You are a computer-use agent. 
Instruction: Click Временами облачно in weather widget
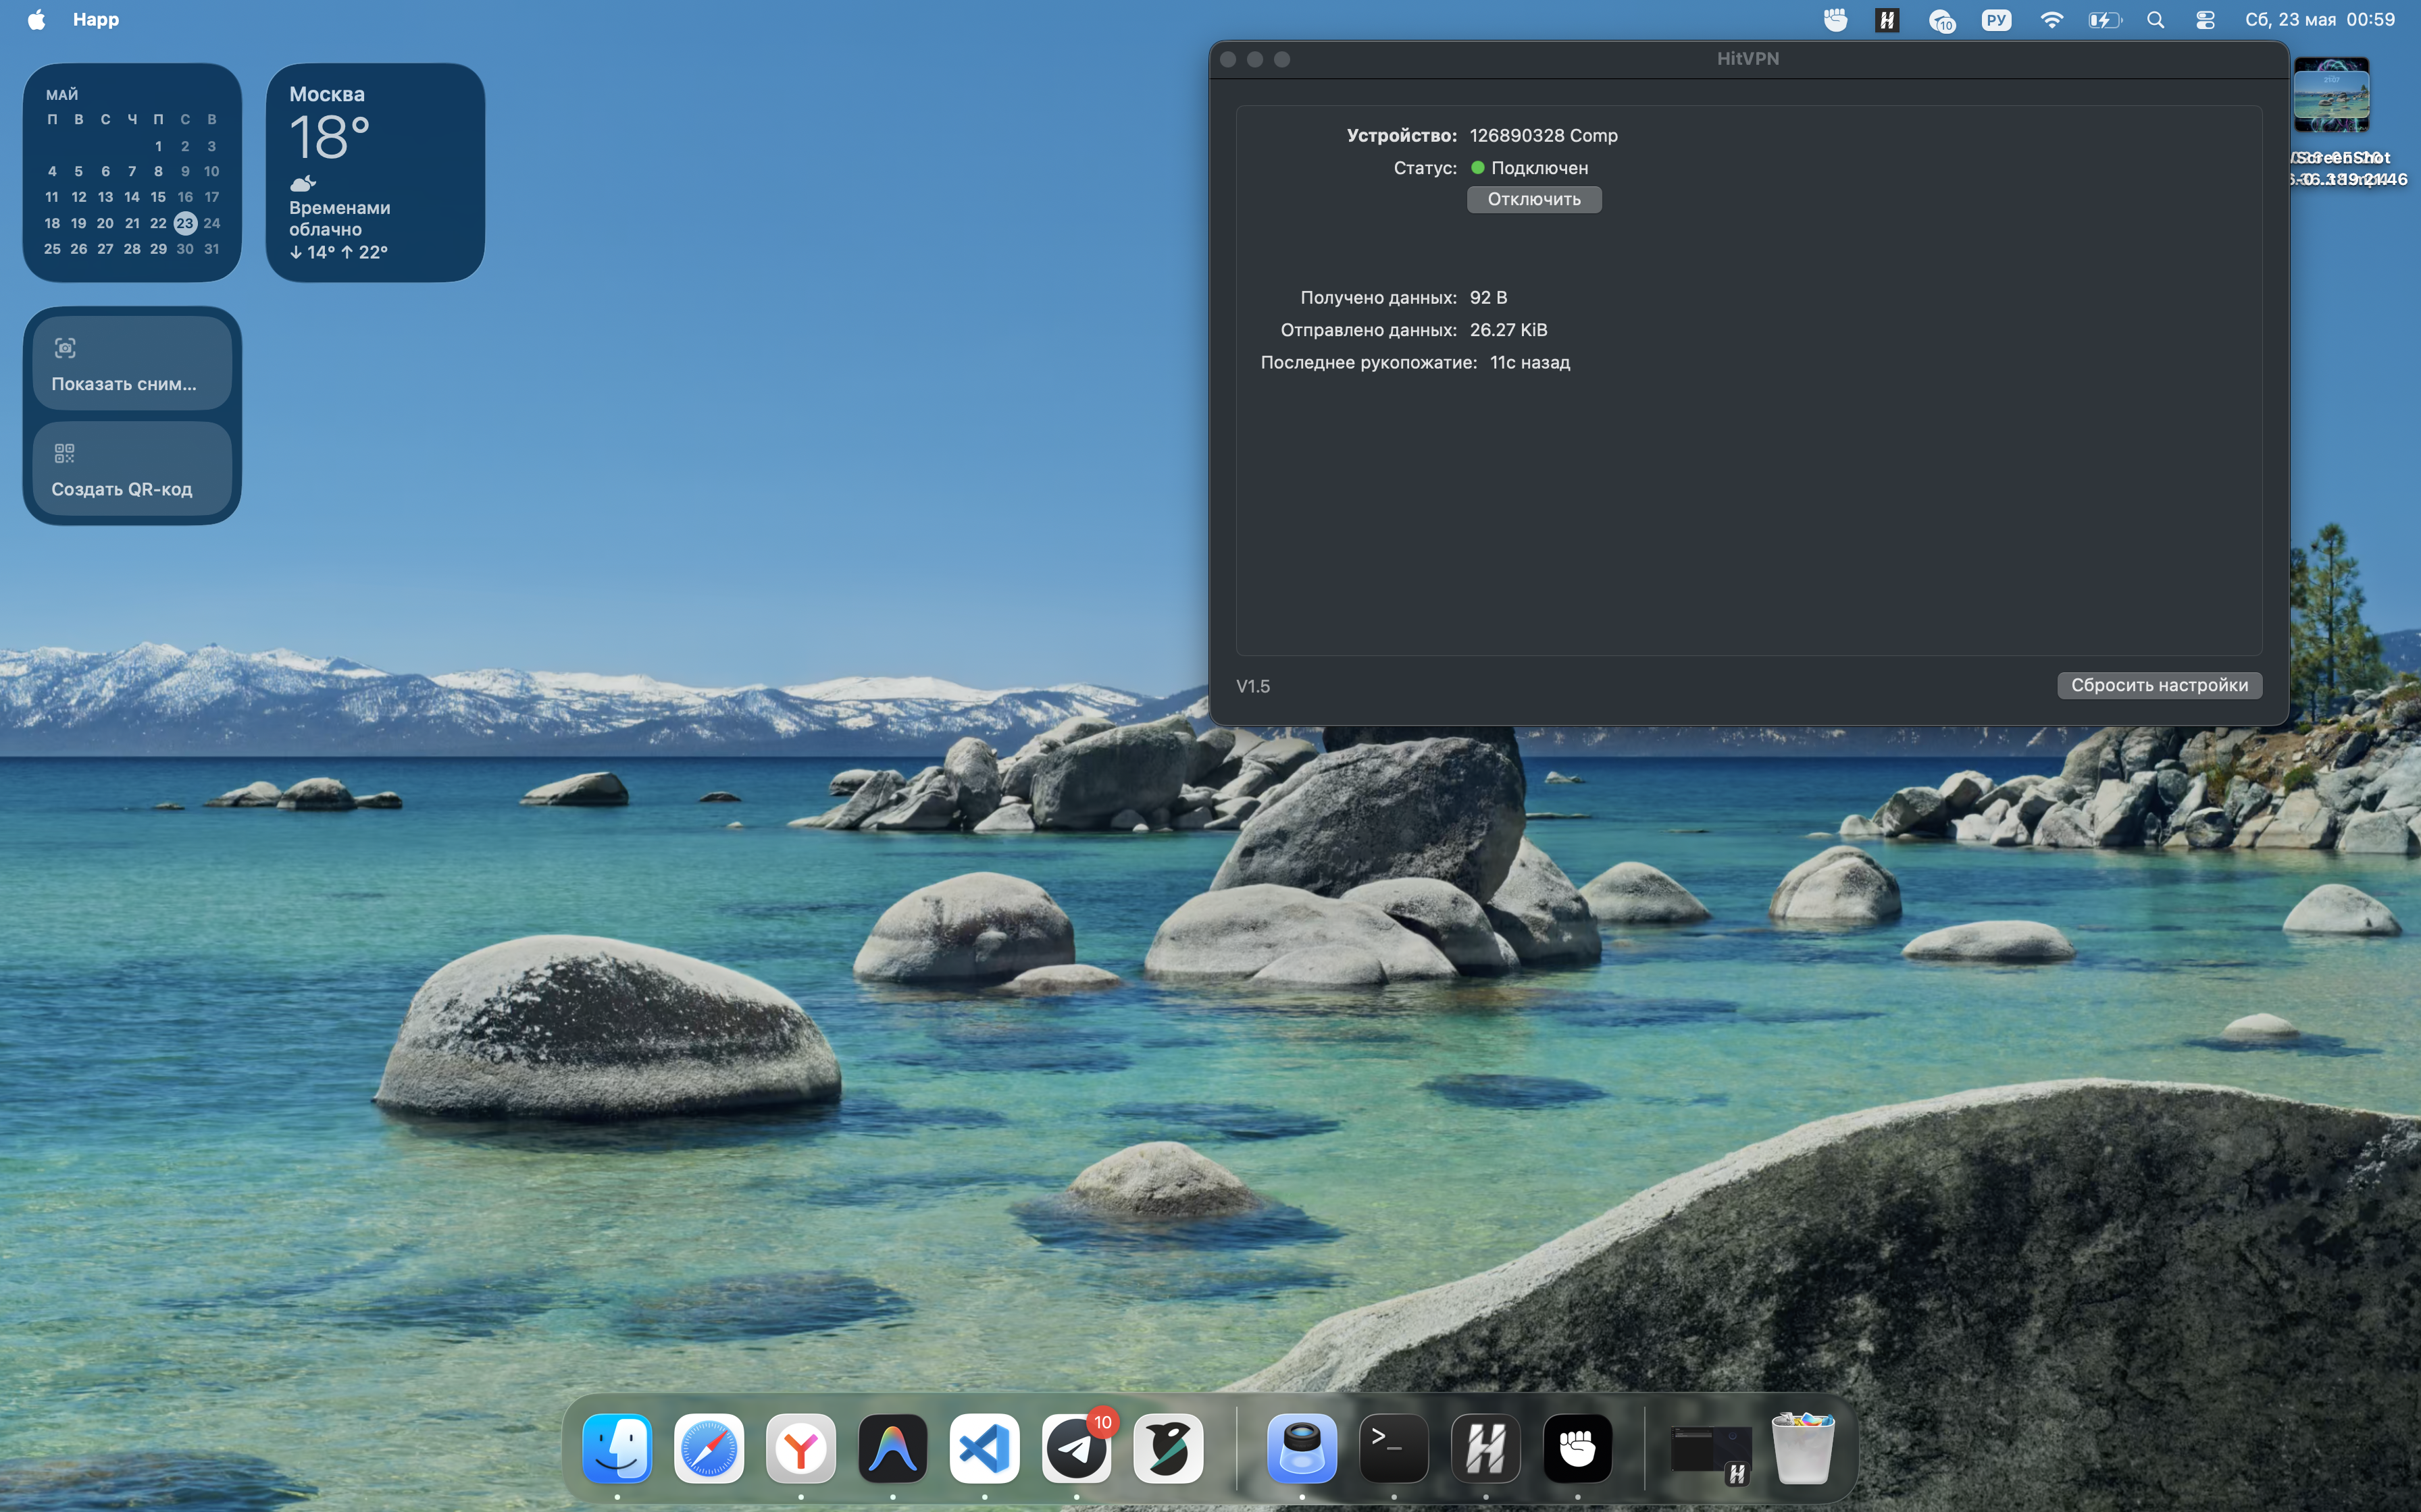(x=340, y=218)
